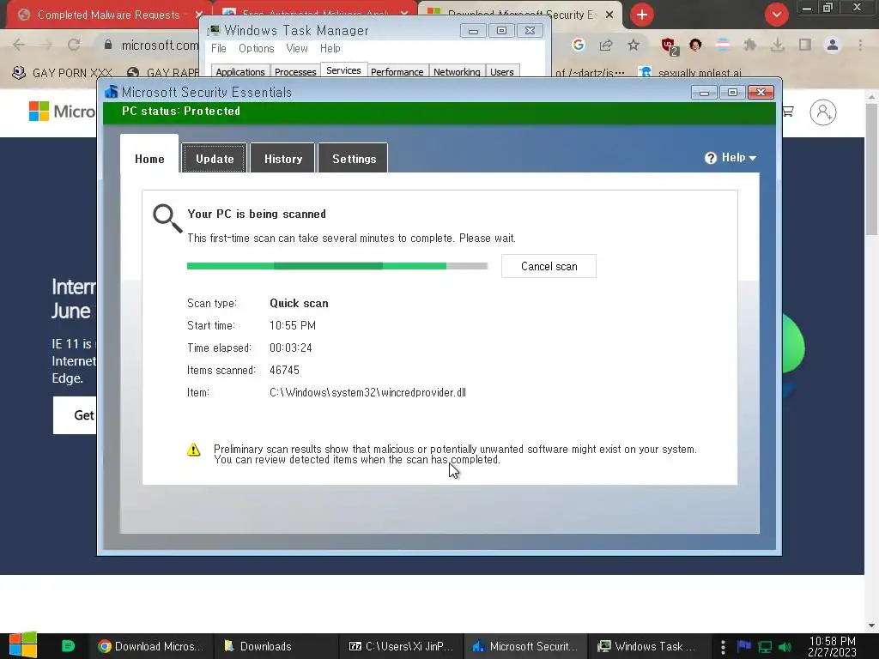Click the Microsoft account sign-in icon
This screenshot has height=659, width=879.
point(823,112)
